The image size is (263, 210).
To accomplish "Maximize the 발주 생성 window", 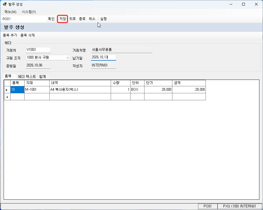I will pos(243,4).
